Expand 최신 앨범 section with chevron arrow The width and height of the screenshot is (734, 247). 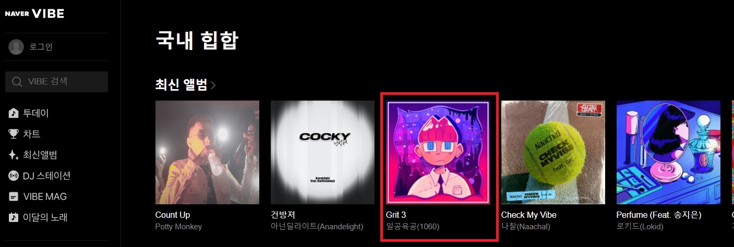213,85
